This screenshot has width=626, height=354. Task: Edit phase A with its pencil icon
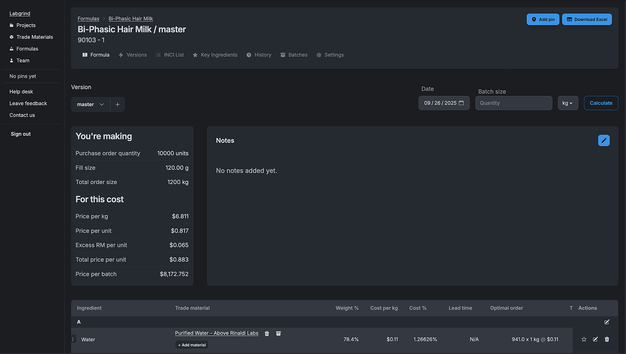coord(606,322)
